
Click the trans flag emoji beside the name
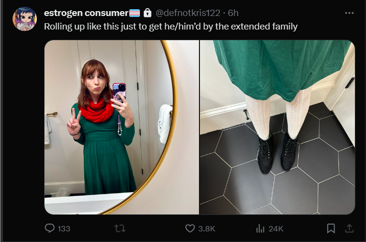tap(135, 13)
